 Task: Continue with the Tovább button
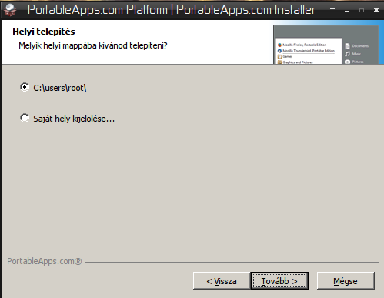[279, 281]
